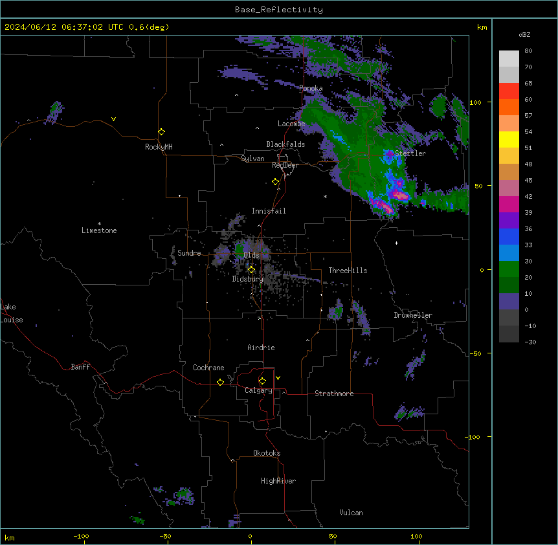Click the yellow diamond marker below Cochrane
Image resolution: width=558 pixels, height=545 pixels.
pos(220,382)
